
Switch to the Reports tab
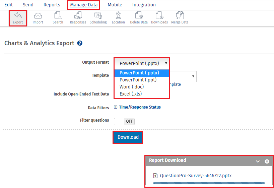tap(52, 5)
